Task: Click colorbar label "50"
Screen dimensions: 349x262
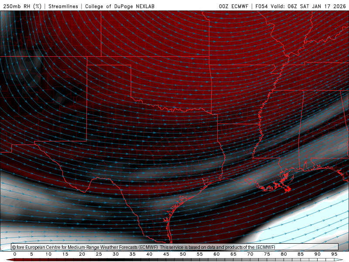Action: [x=183, y=254]
